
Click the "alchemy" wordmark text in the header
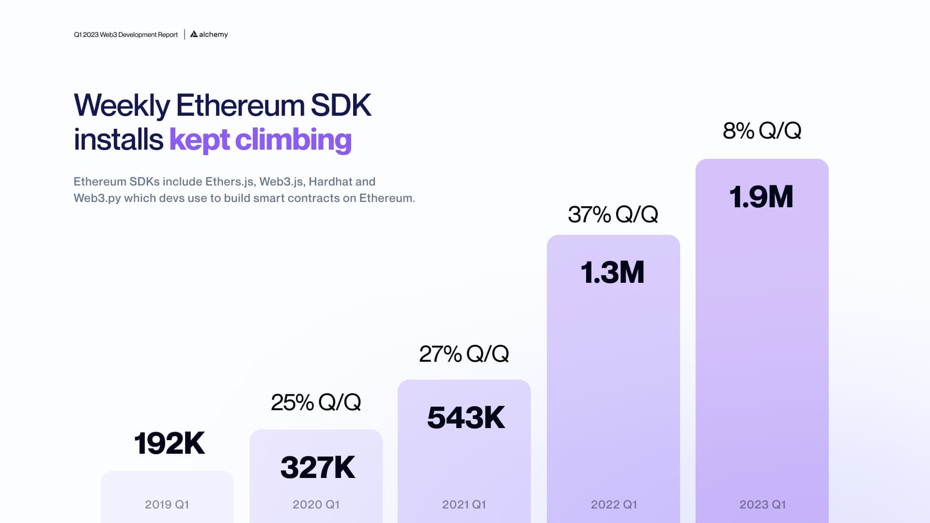(x=213, y=34)
